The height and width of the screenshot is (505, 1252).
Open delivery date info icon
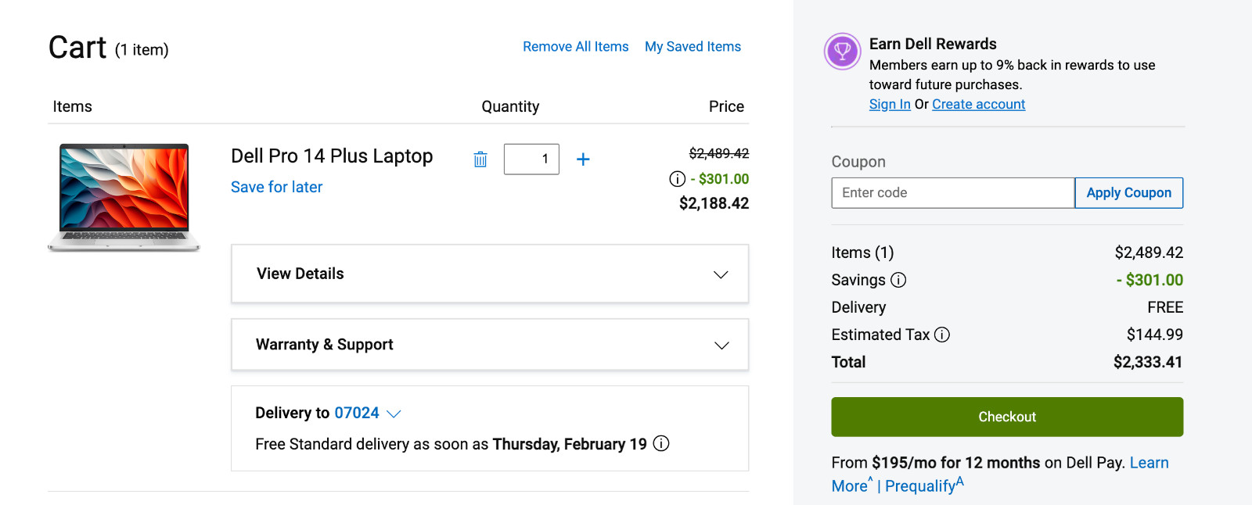(661, 443)
